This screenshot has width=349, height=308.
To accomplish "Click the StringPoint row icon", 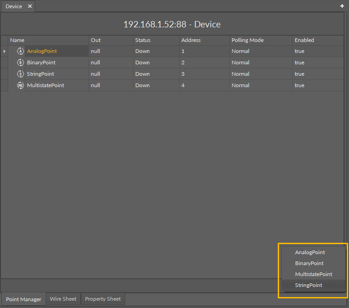I will pos(20,74).
